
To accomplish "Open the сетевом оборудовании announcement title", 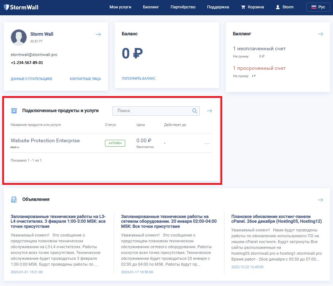I will pyautogui.click(x=169, y=221).
